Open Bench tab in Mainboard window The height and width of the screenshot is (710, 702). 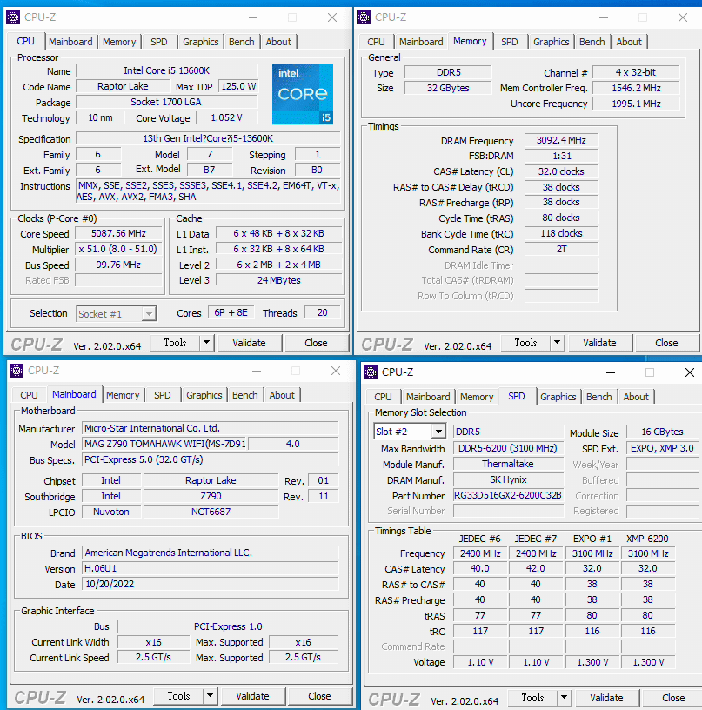click(244, 395)
